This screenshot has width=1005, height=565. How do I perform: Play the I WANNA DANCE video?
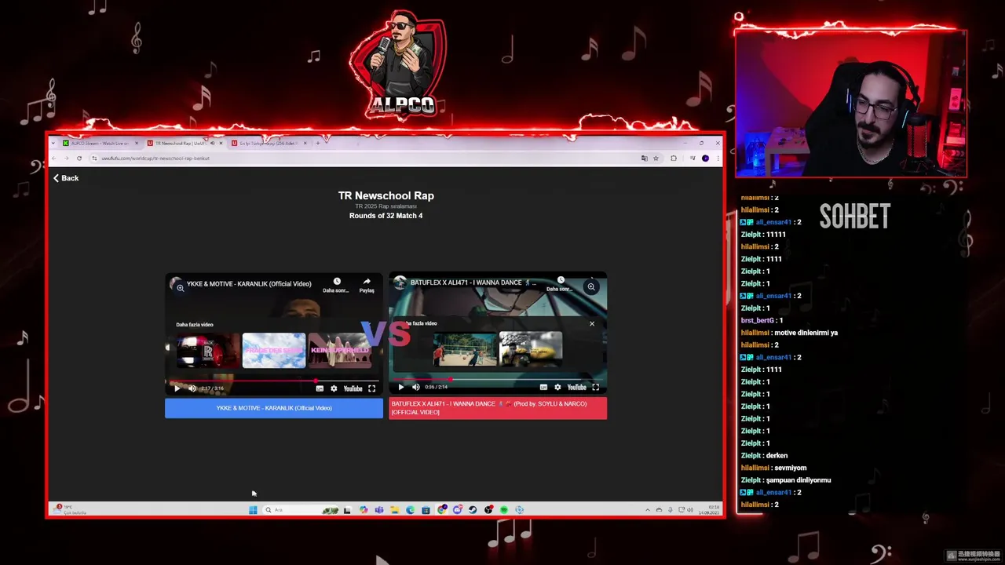[401, 387]
